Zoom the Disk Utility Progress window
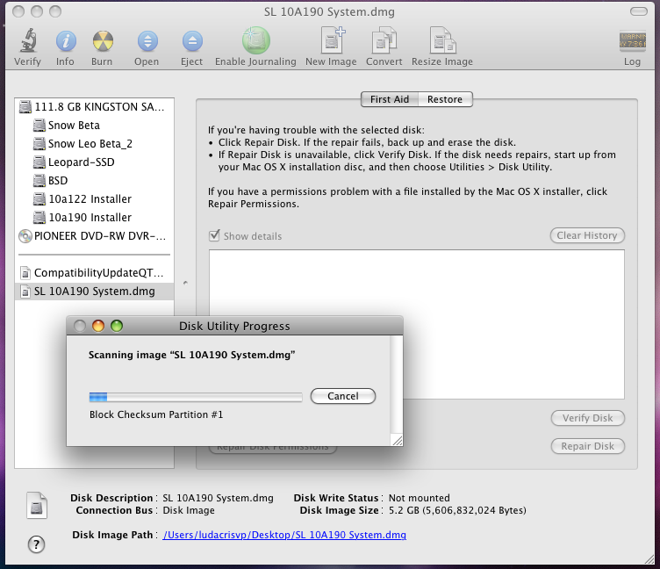This screenshot has height=569, width=660. coord(117,326)
